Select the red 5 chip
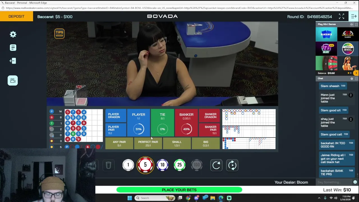This screenshot has width=359, height=202. 145,165
